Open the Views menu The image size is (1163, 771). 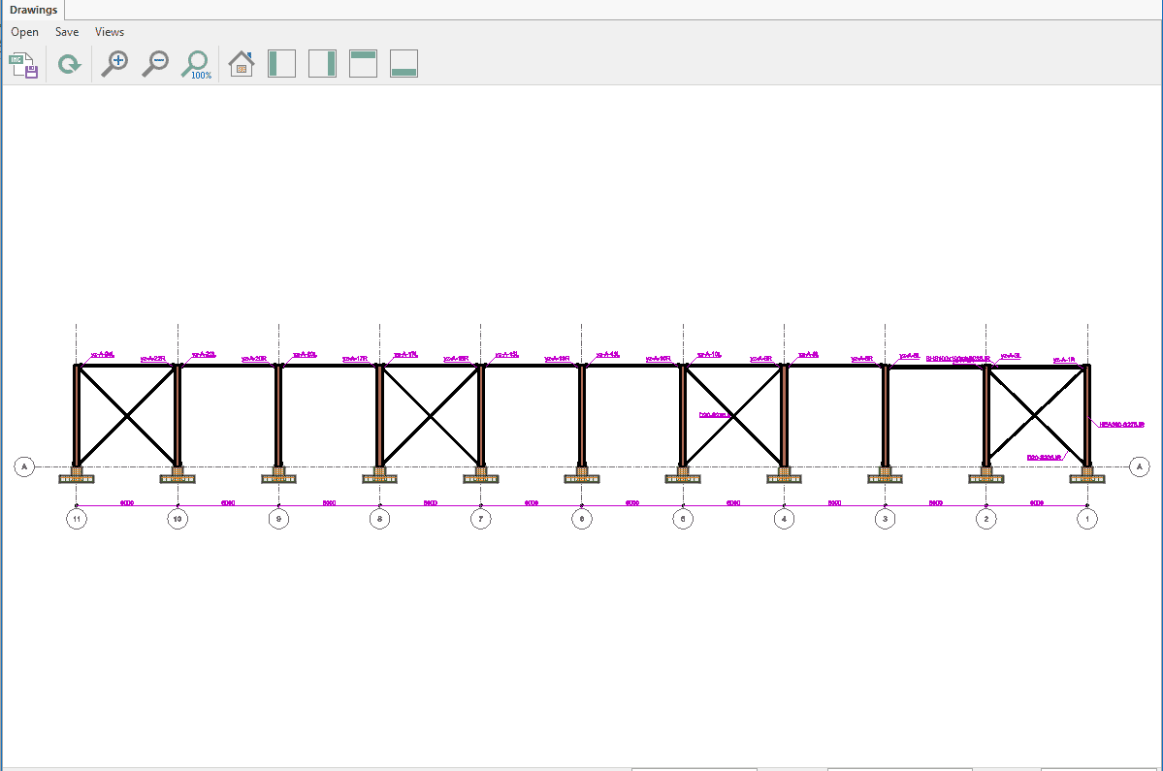point(110,32)
